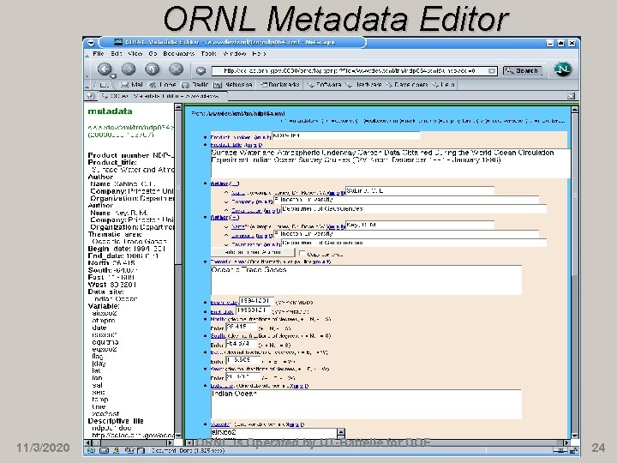Open the Radio personal toolbar shortcut

click(x=195, y=85)
